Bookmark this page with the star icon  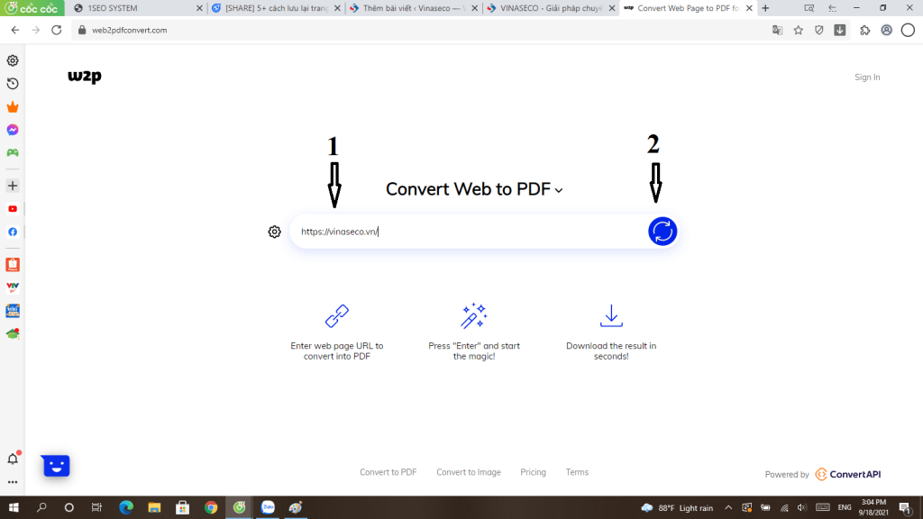click(798, 30)
